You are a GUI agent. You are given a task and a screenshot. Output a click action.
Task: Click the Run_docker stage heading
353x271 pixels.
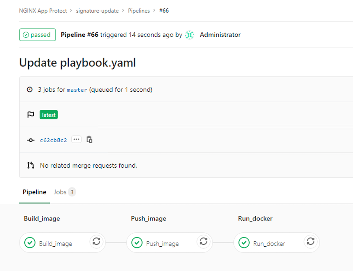pos(255,218)
